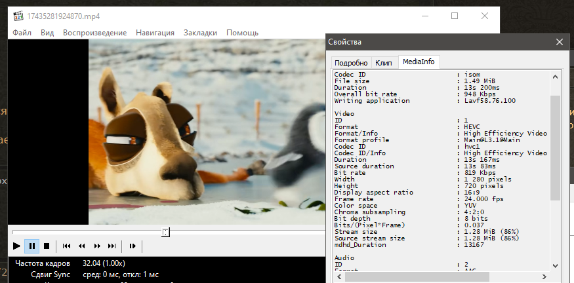Screen dimensions: 574x283
Task: Open the Закладки menu
Action: 200,33
